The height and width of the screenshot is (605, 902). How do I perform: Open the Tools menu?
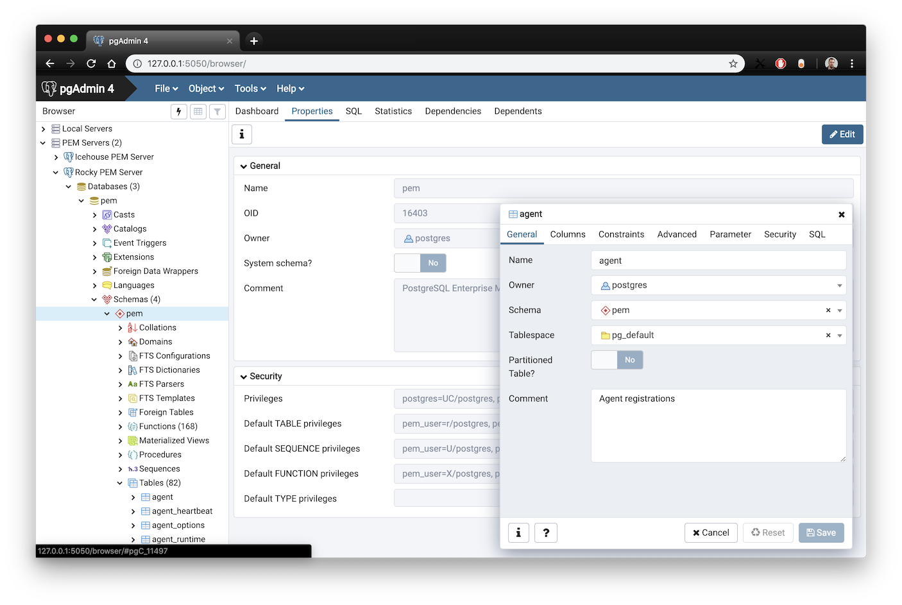tap(250, 89)
